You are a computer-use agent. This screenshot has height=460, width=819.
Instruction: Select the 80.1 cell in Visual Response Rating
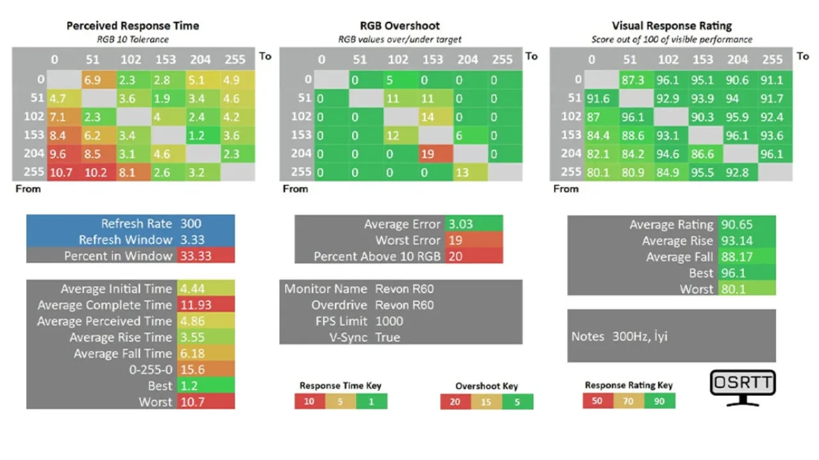click(598, 172)
